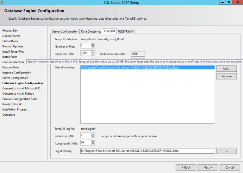243x173 pixels.
Task: Select Installation Progress step
Action: 15,110
